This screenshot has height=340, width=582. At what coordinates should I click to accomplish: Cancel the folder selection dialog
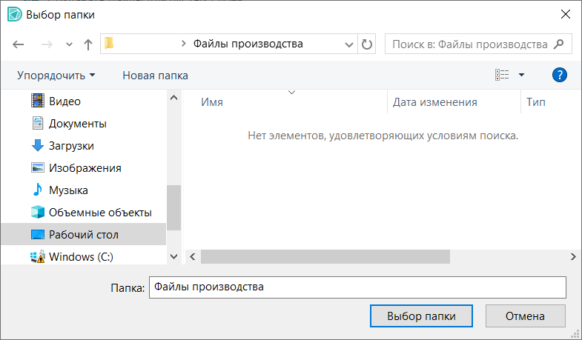pyautogui.click(x=525, y=316)
